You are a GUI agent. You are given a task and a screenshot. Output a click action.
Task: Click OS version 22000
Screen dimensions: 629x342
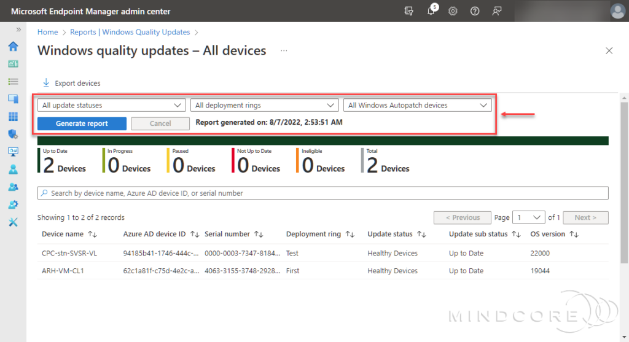click(x=540, y=253)
